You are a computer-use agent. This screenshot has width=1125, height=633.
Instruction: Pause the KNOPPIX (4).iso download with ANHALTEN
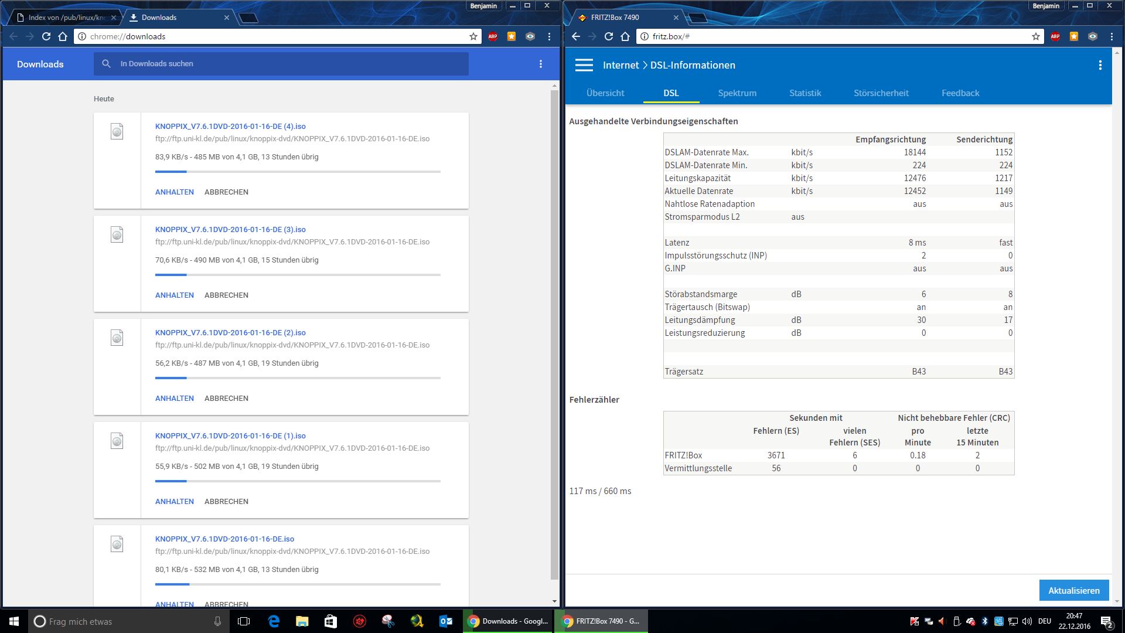174,192
